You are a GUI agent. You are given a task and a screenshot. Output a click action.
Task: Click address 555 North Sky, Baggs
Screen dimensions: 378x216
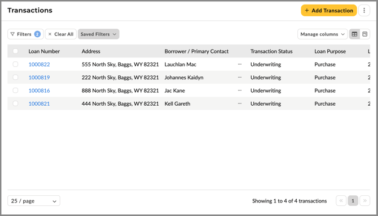coord(120,64)
